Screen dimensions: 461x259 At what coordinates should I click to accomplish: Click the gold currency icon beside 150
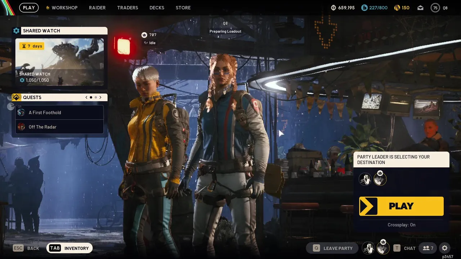click(397, 8)
